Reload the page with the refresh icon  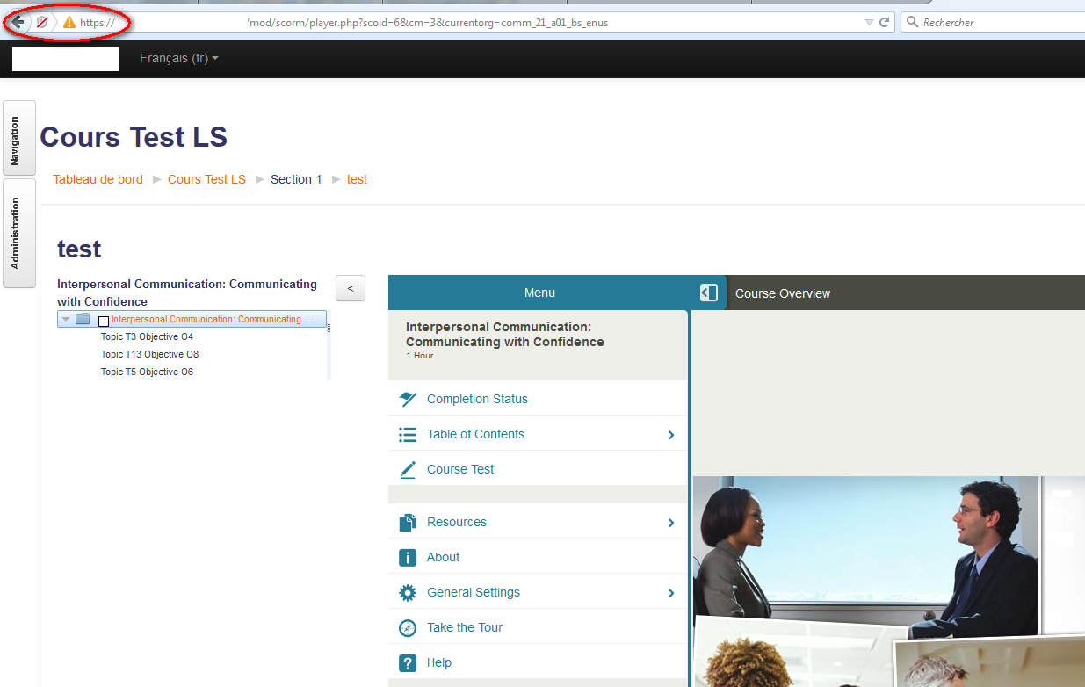point(885,22)
